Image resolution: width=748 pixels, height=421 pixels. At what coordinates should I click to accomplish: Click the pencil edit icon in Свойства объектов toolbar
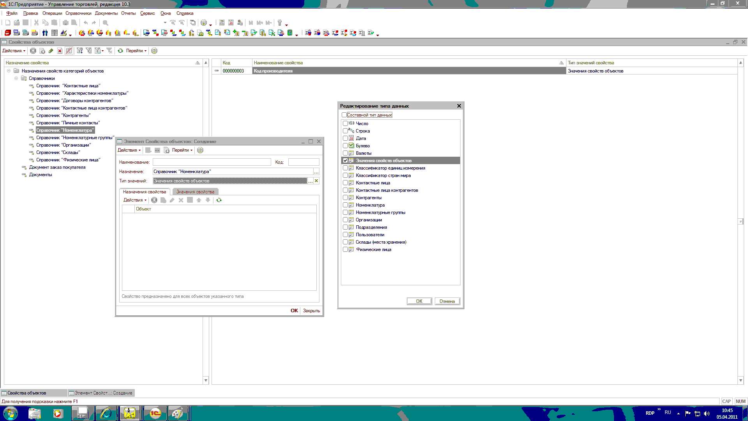click(x=51, y=51)
